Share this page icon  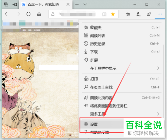point(149,14)
